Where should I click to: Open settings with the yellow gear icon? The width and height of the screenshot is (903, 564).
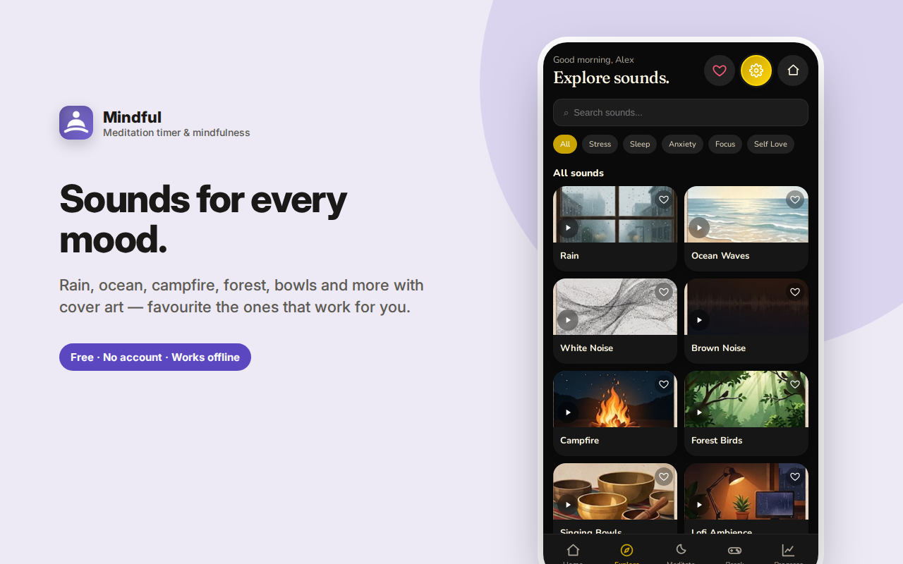click(x=756, y=70)
